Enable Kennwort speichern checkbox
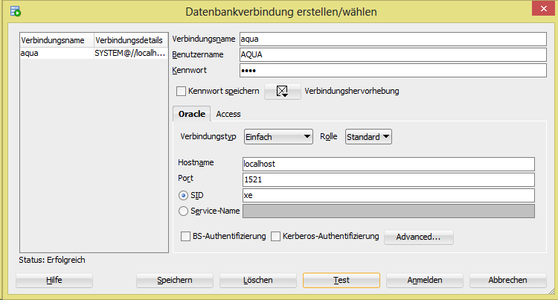 pyautogui.click(x=181, y=92)
